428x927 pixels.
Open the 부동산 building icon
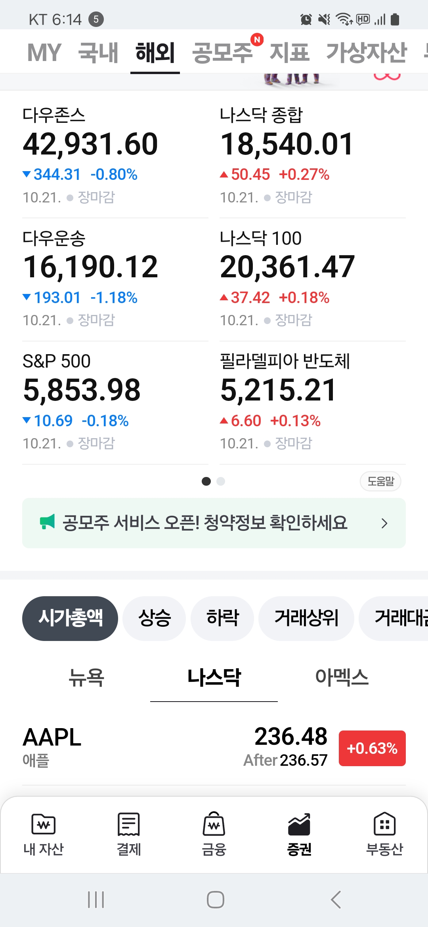(x=385, y=824)
